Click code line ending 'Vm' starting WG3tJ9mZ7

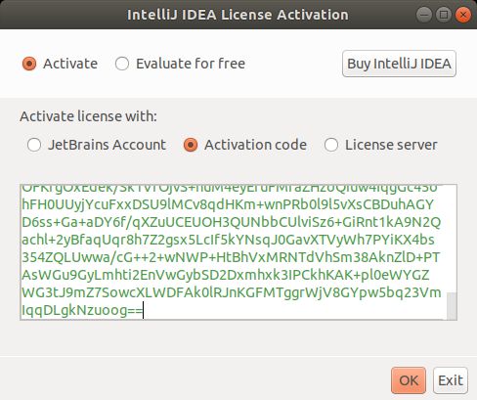(x=232, y=292)
